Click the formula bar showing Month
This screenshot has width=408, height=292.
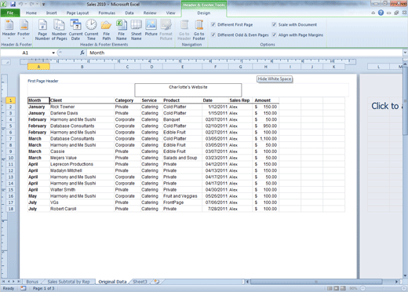[x=245, y=53]
